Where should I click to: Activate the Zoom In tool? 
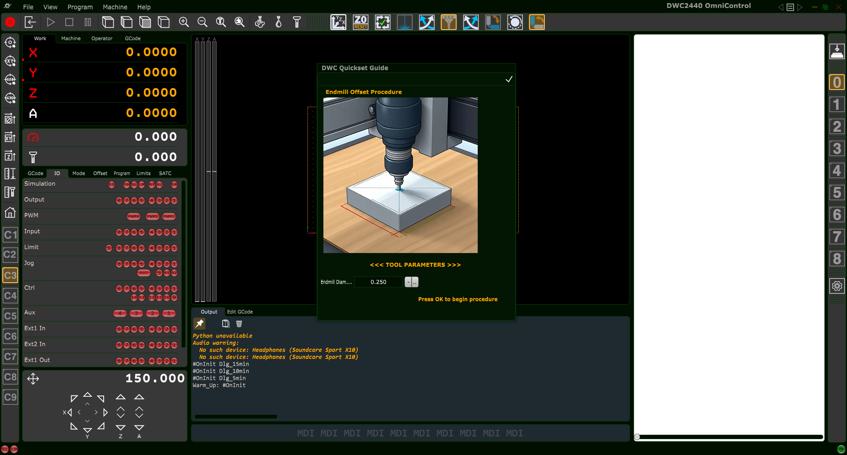coord(184,22)
